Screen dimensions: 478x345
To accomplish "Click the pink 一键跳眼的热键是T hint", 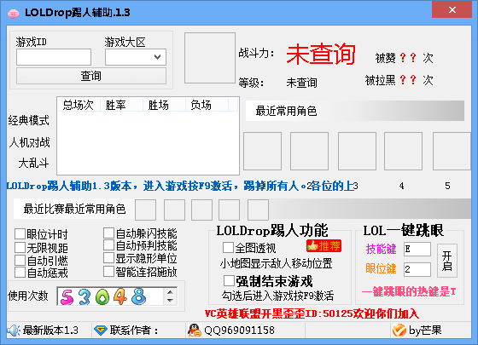I will click(x=409, y=291).
